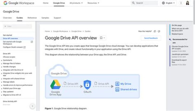The width and height of the screenshot is (195, 111).
Task: Select Google Drive in top nav
Action: 59,3
